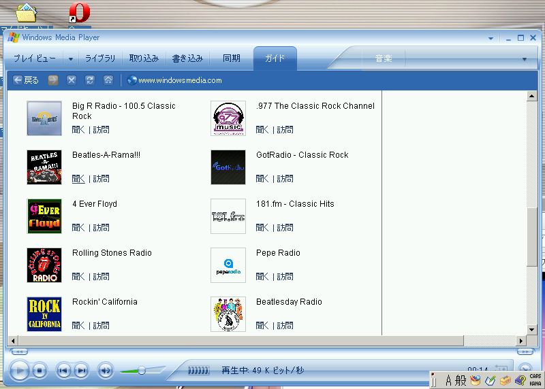Click the IME input mode A indicator
Screen dimensions: 545x389
click(x=448, y=381)
